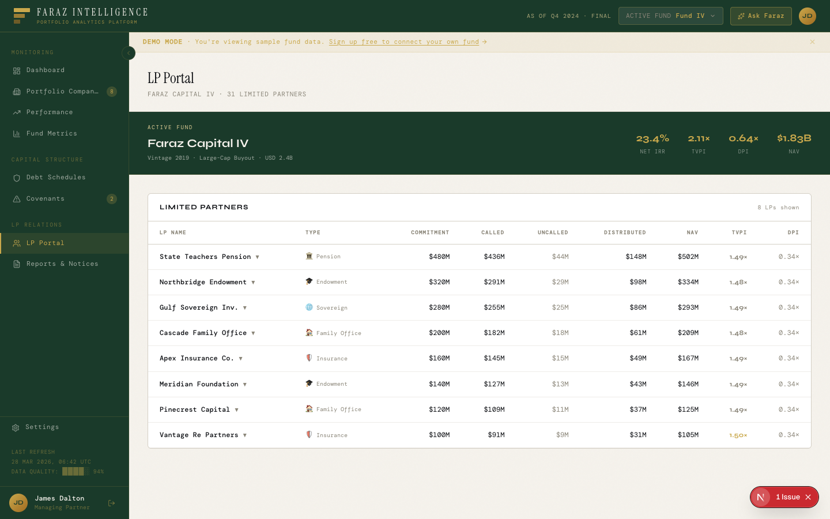The height and width of the screenshot is (519, 830).
Task: Click the Covenants badge showing 2
Action: [x=112, y=199]
